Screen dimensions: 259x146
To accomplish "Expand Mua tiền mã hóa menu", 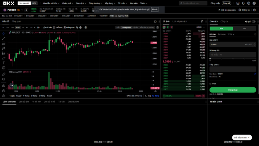I will pyautogui.click(x=51, y=3).
